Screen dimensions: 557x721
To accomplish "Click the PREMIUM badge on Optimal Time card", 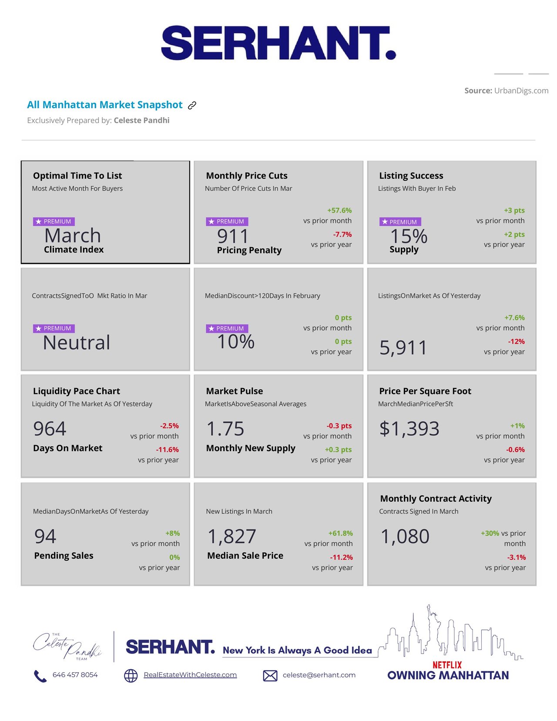I will 54,222.
